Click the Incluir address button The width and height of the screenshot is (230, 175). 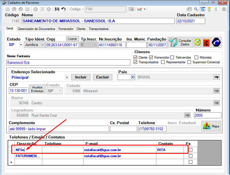pyautogui.click(x=81, y=77)
